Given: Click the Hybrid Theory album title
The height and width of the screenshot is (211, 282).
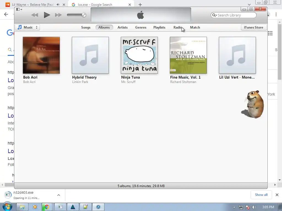Looking at the screenshot, I should pyautogui.click(x=84, y=77).
